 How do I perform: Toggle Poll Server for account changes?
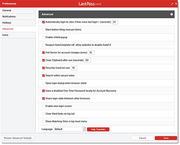43,53
